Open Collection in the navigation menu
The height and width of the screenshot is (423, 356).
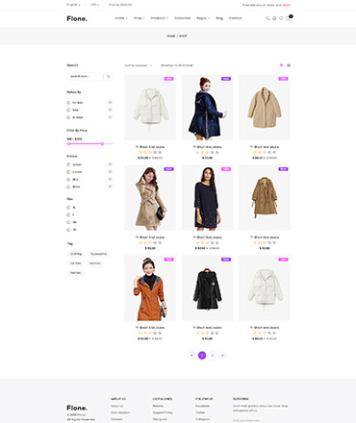coord(183,18)
